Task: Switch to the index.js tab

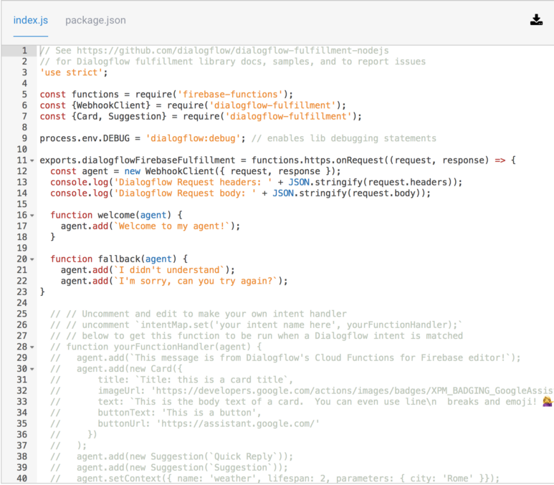Action: tap(31, 20)
